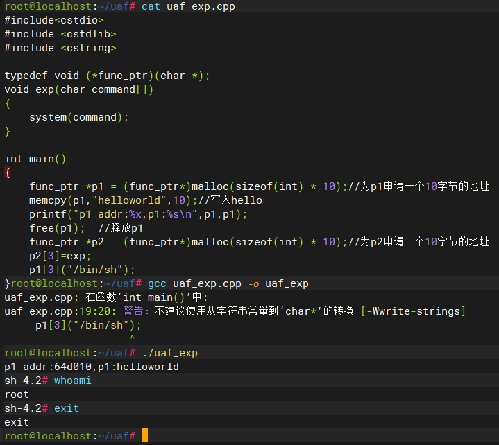Click the 'p2[3]=exp;' assignment line
Screen dimensions: 499x445
coord(60,256)
